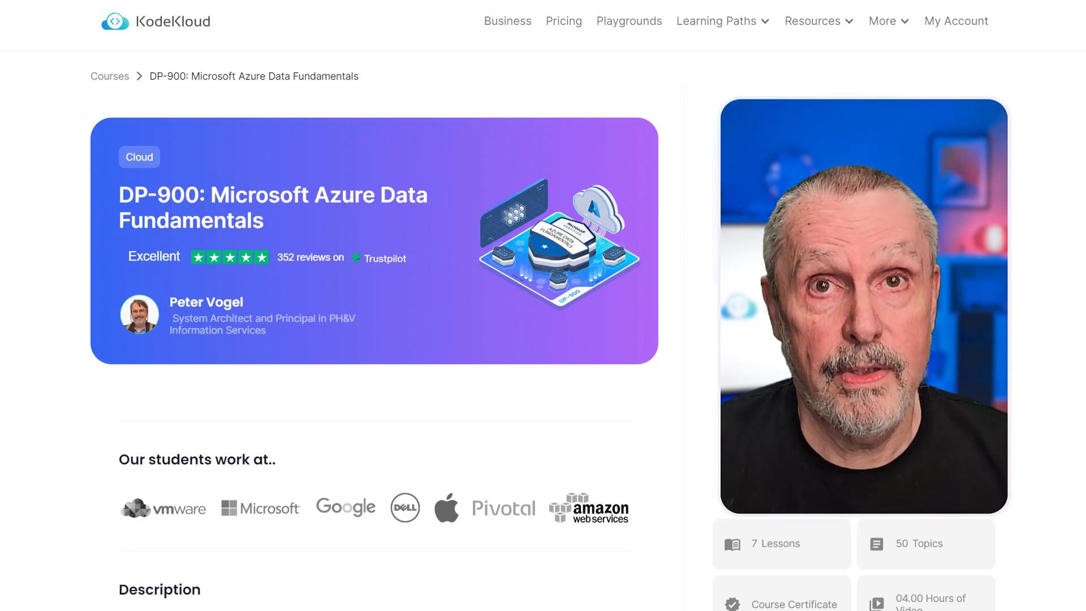Expand the Resources dropdown
The image size is (1086, 611).
818,21
